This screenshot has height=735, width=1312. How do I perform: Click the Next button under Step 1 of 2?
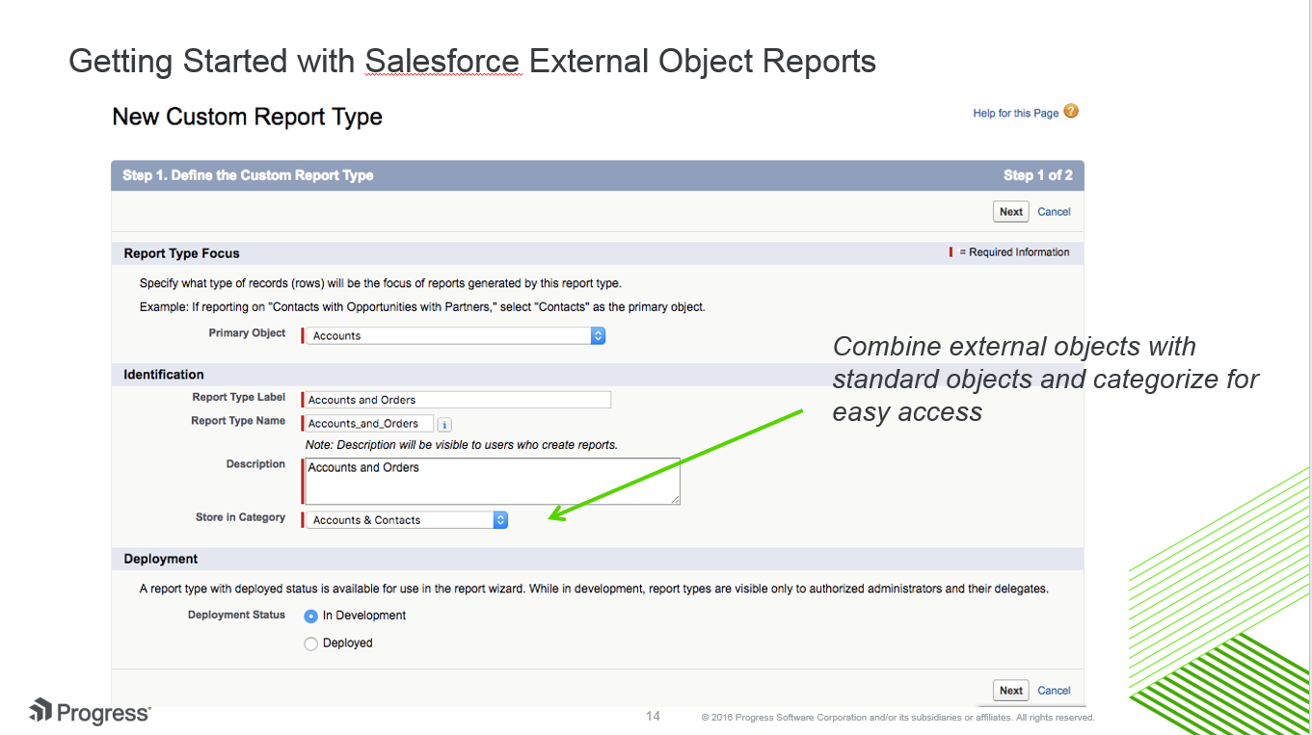coord(1011,212)
